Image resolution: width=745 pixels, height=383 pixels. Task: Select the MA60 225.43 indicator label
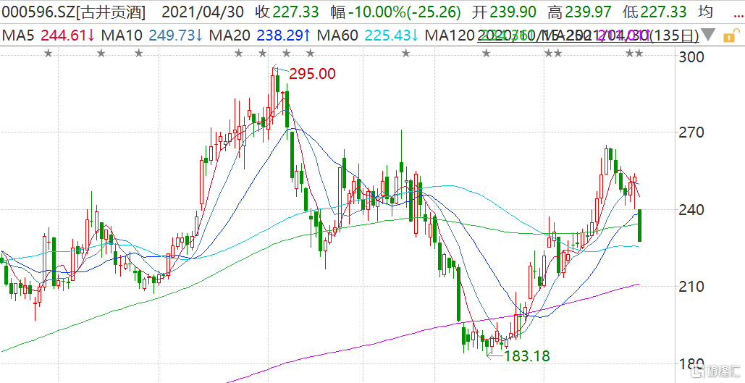pos(367,35)
